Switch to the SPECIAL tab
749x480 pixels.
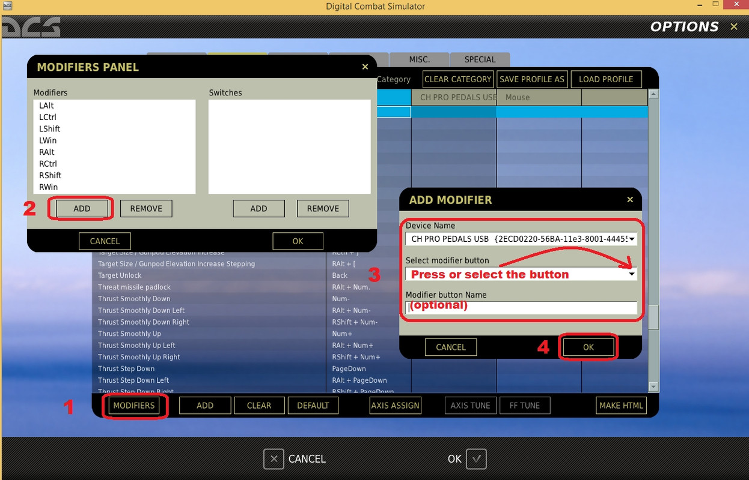(x=480, y=59)
